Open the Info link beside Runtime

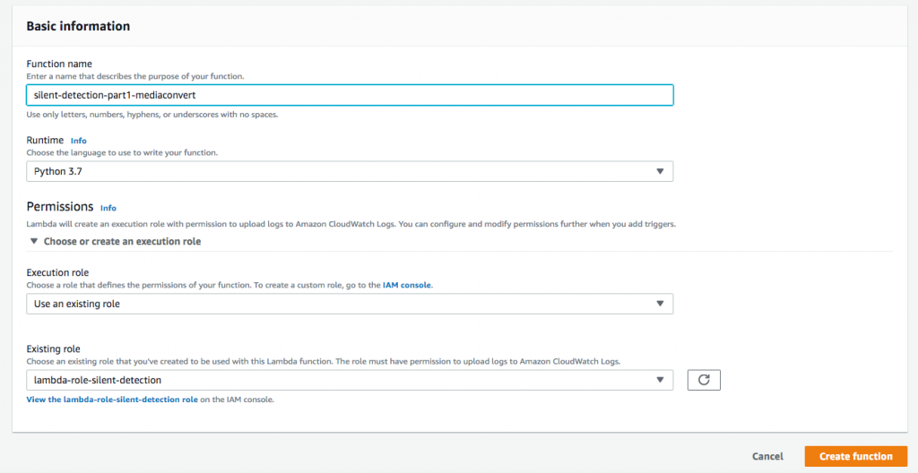pos(79,141)
